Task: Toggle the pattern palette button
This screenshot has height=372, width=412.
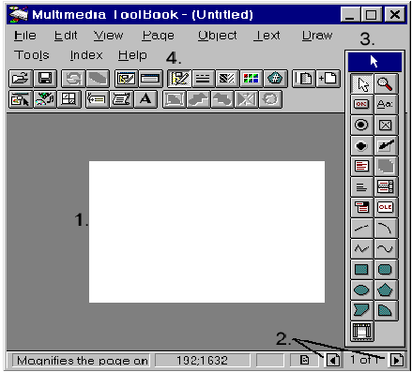Action: 227,79
